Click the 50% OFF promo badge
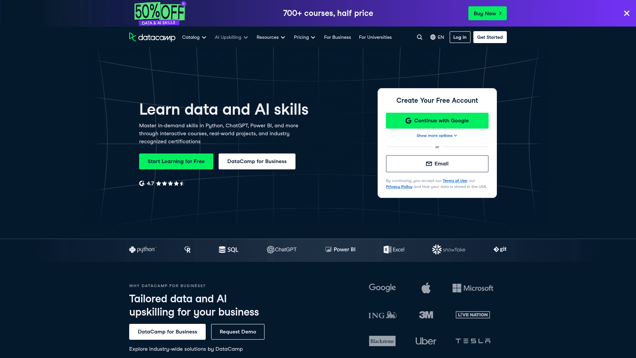 coord(160,13)
